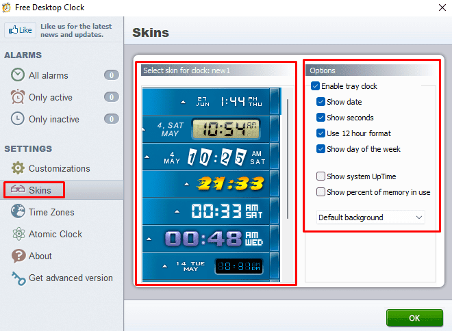Select the 10:25 flip-card clock skin
452x331 pixels.
coord(211,157)
